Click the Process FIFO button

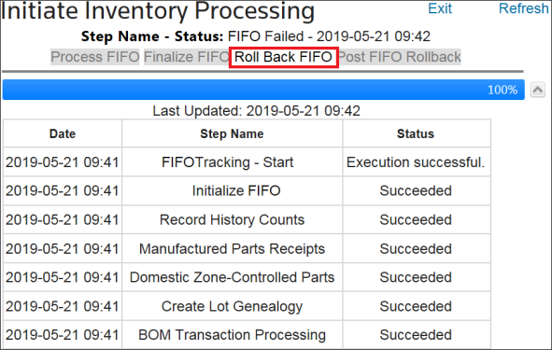click(x=95, y=57)
